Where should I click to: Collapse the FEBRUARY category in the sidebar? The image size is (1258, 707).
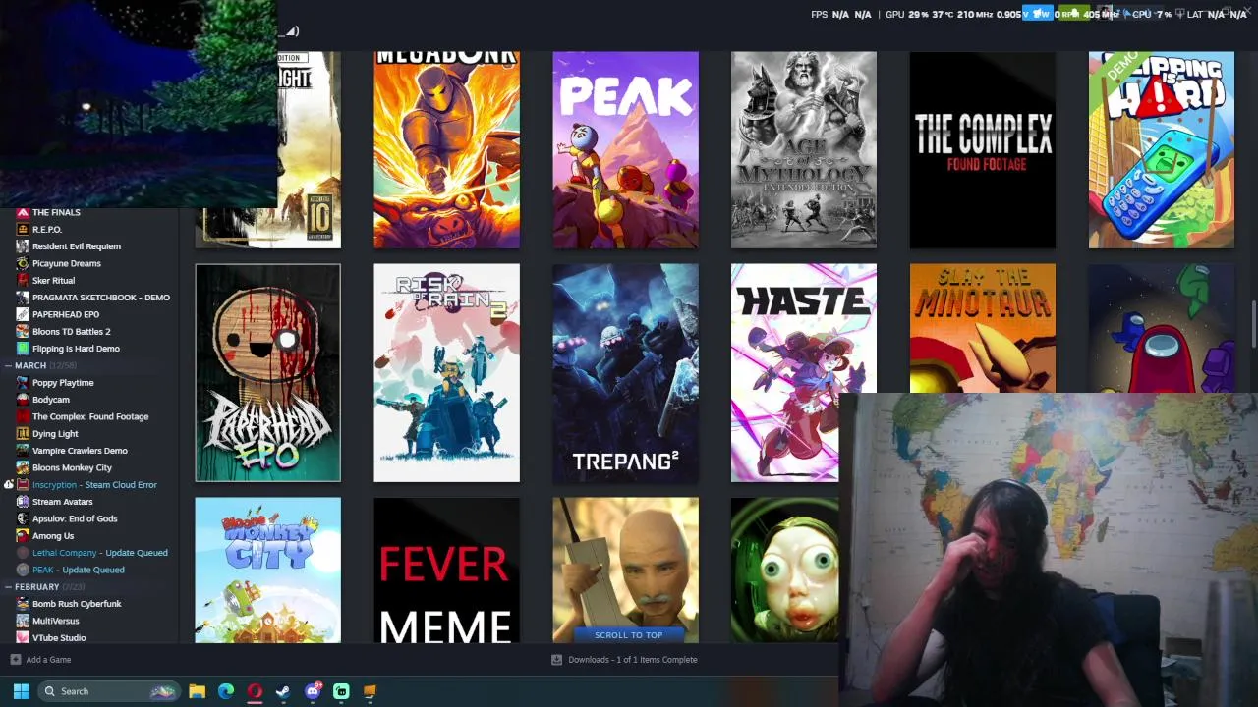[x=8, y=587]
